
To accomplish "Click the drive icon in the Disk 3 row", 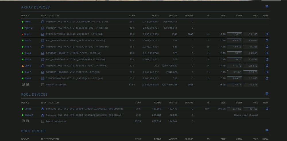I will (x=42, y=47).
